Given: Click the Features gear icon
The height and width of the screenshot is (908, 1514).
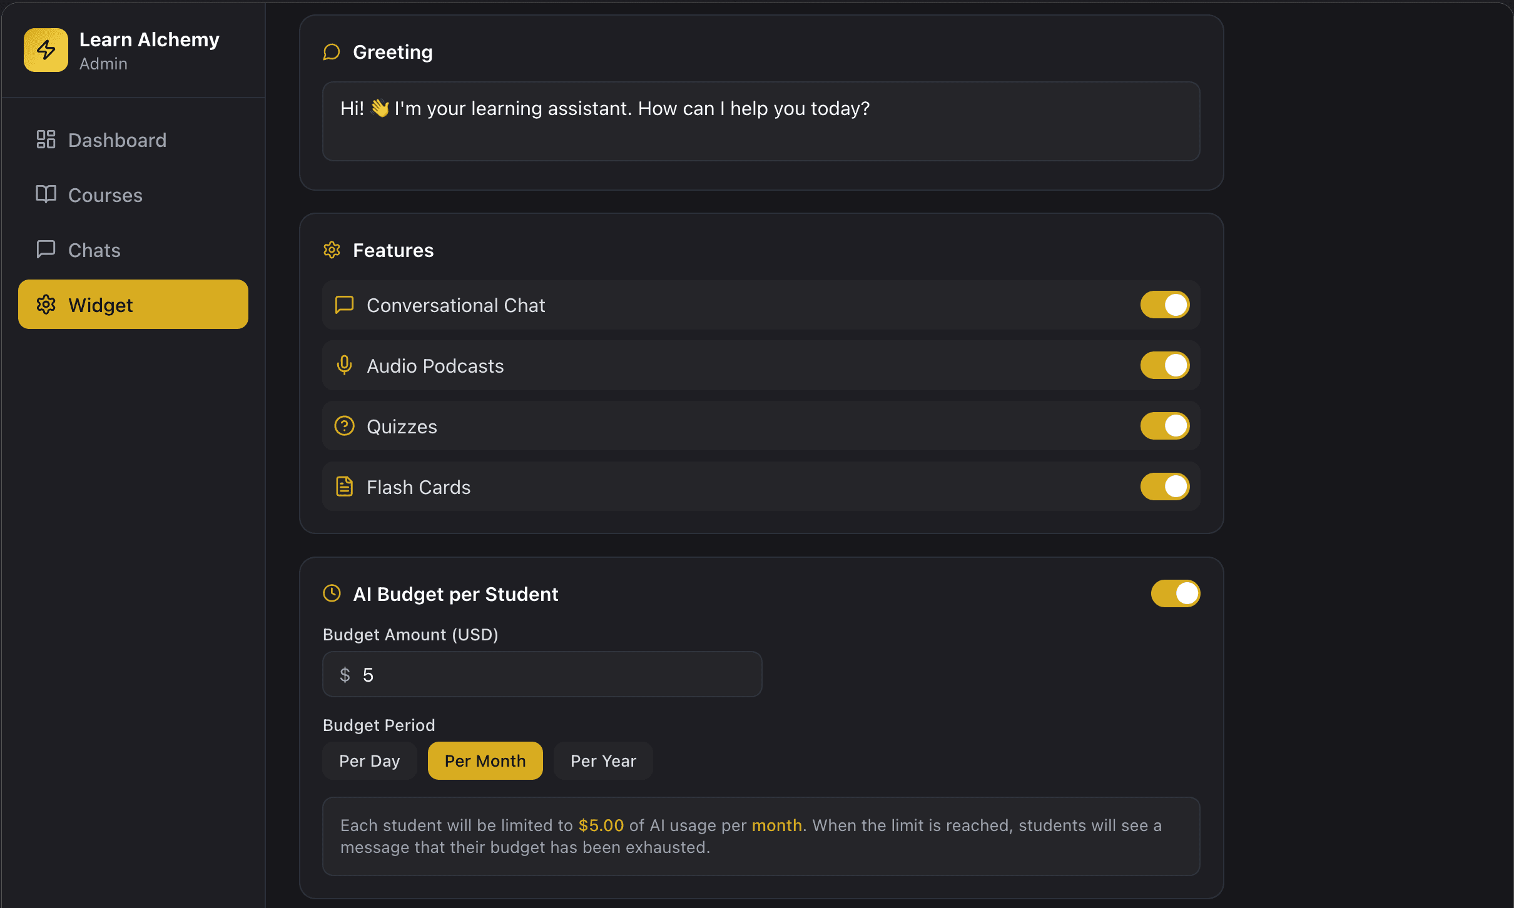Looking at the screenshot, I should pyautogui.click(x=332, y=250).
